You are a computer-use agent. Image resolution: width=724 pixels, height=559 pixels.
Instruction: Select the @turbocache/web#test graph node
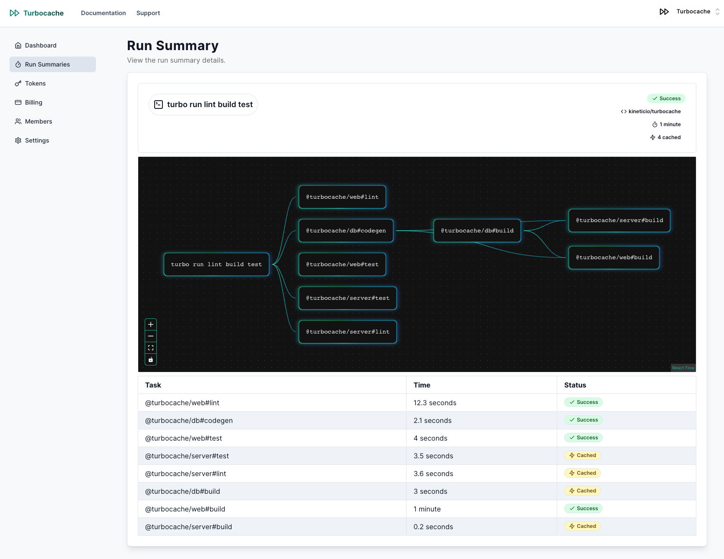pos(342,264)
